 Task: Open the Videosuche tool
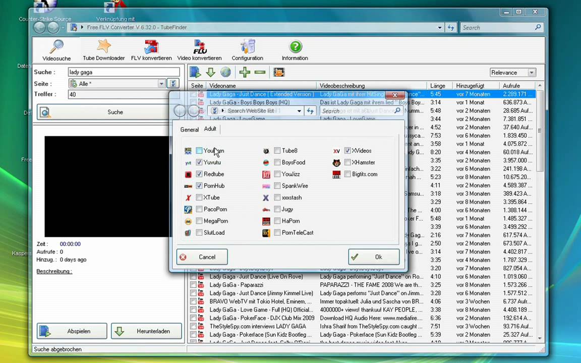56,50
